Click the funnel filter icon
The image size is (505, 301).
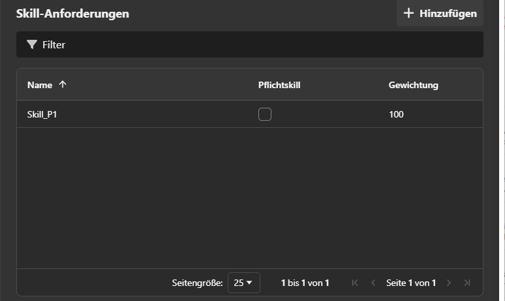[32, 44]
